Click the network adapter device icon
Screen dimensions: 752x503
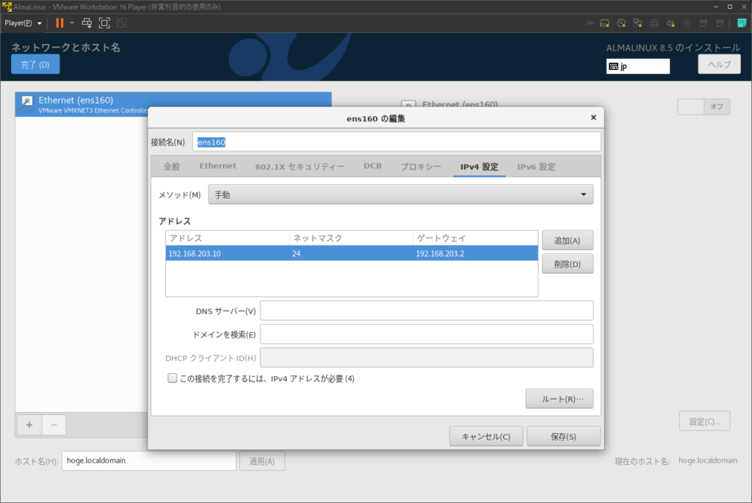click(637, 23)
